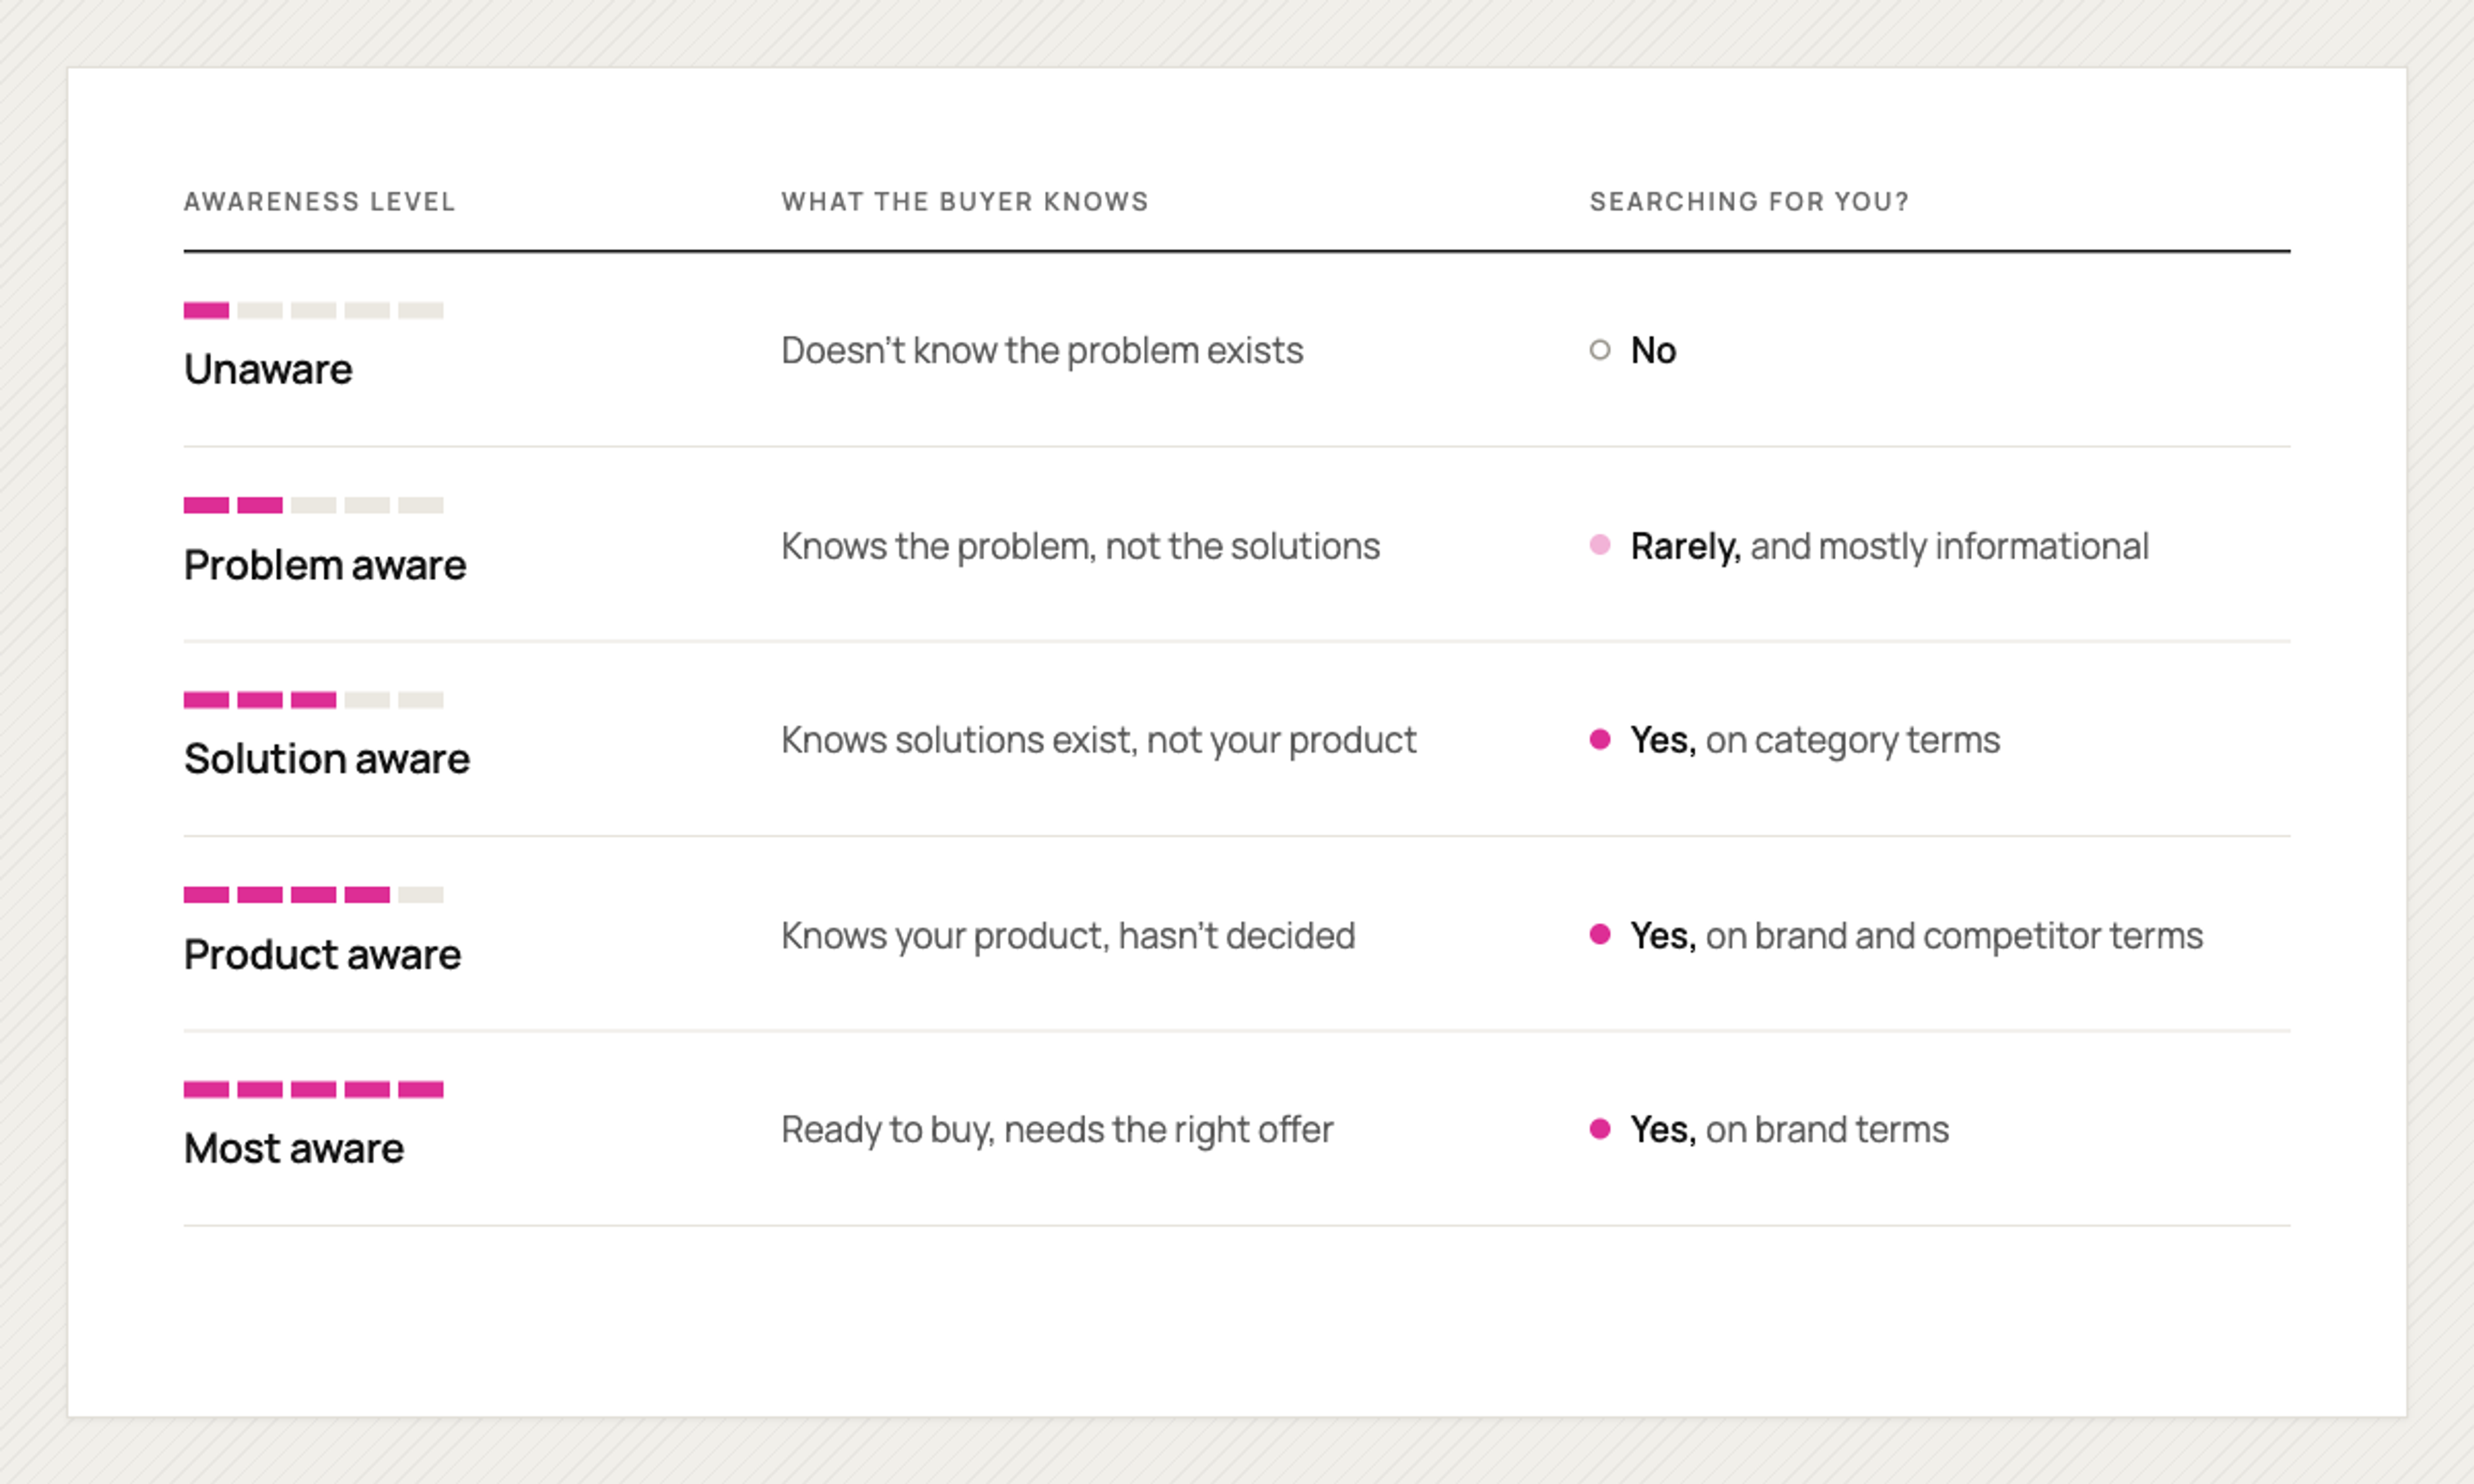Image resolution: width=2474 pixels, height=1484 pixels.
Task: Click 'Yes, on brand and competitor terms'
Action: 1916,936
